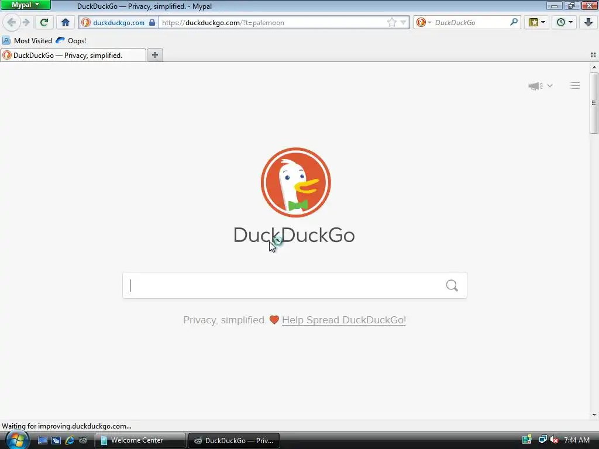Select the DuckDuckGo — Privacy, simplified tab
Image resolution: width=599 pixels, height=449 pixels.
pyautogui.click(x=73, y=56)
